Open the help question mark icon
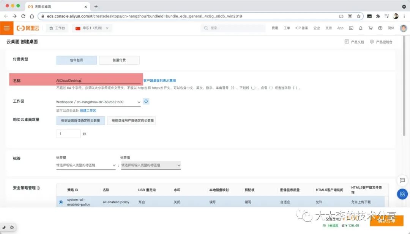Screen dimensions: 410x234 (380, 28)
